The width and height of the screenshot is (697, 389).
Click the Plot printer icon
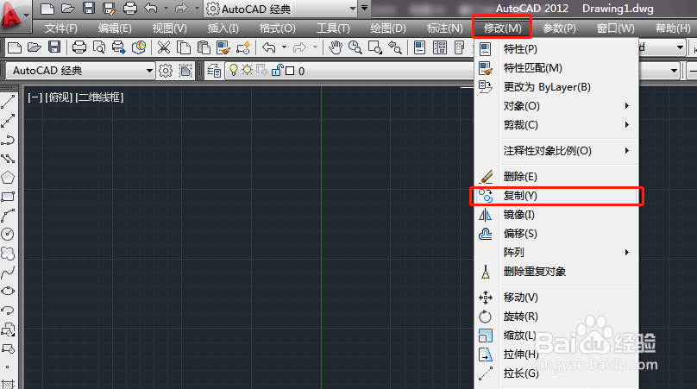coord(79,47)
